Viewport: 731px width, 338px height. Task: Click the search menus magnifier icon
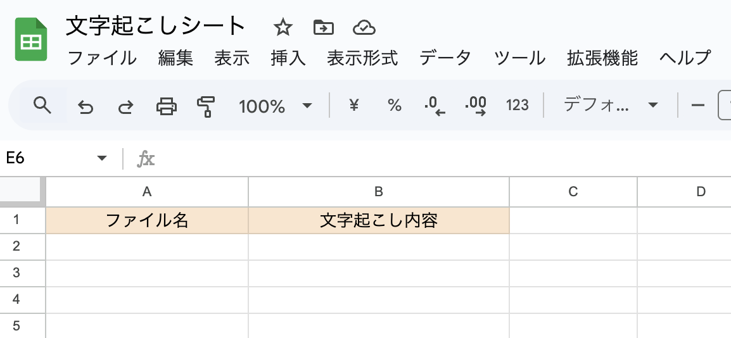coord(42,105)
